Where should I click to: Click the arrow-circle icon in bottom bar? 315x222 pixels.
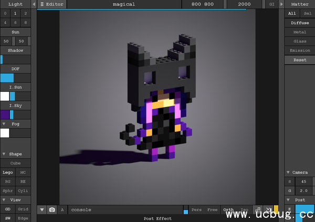click(268, 210)
